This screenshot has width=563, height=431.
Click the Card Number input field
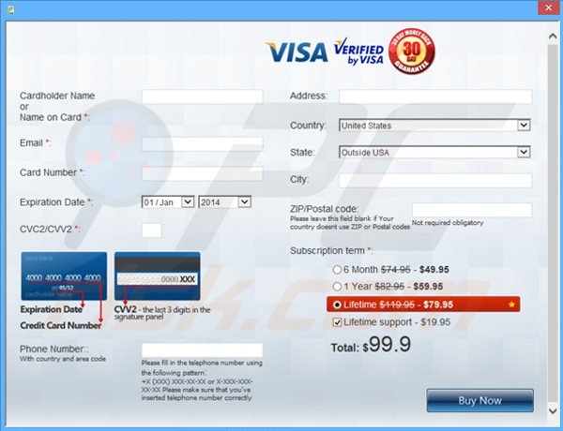coord(203,173)
